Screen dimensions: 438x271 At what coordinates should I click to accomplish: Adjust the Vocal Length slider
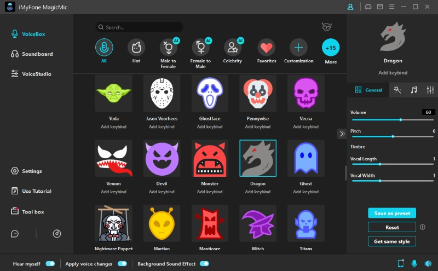[x=393, y=164]
